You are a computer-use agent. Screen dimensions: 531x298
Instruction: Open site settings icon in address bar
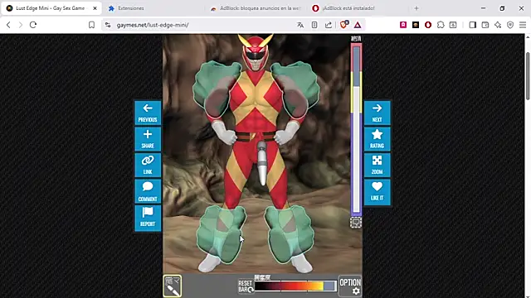(108, 25)
